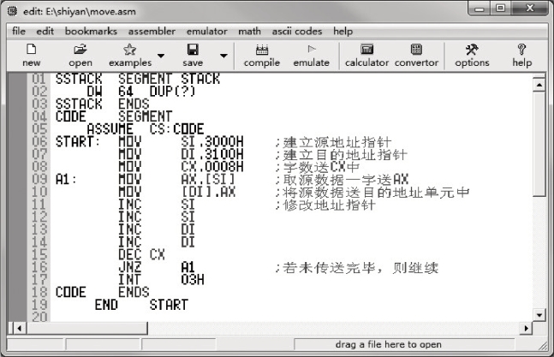554x357 pixels.
Task: Click operand 'AX,[SI]' on line 09
Action: [x=208, y=180]
